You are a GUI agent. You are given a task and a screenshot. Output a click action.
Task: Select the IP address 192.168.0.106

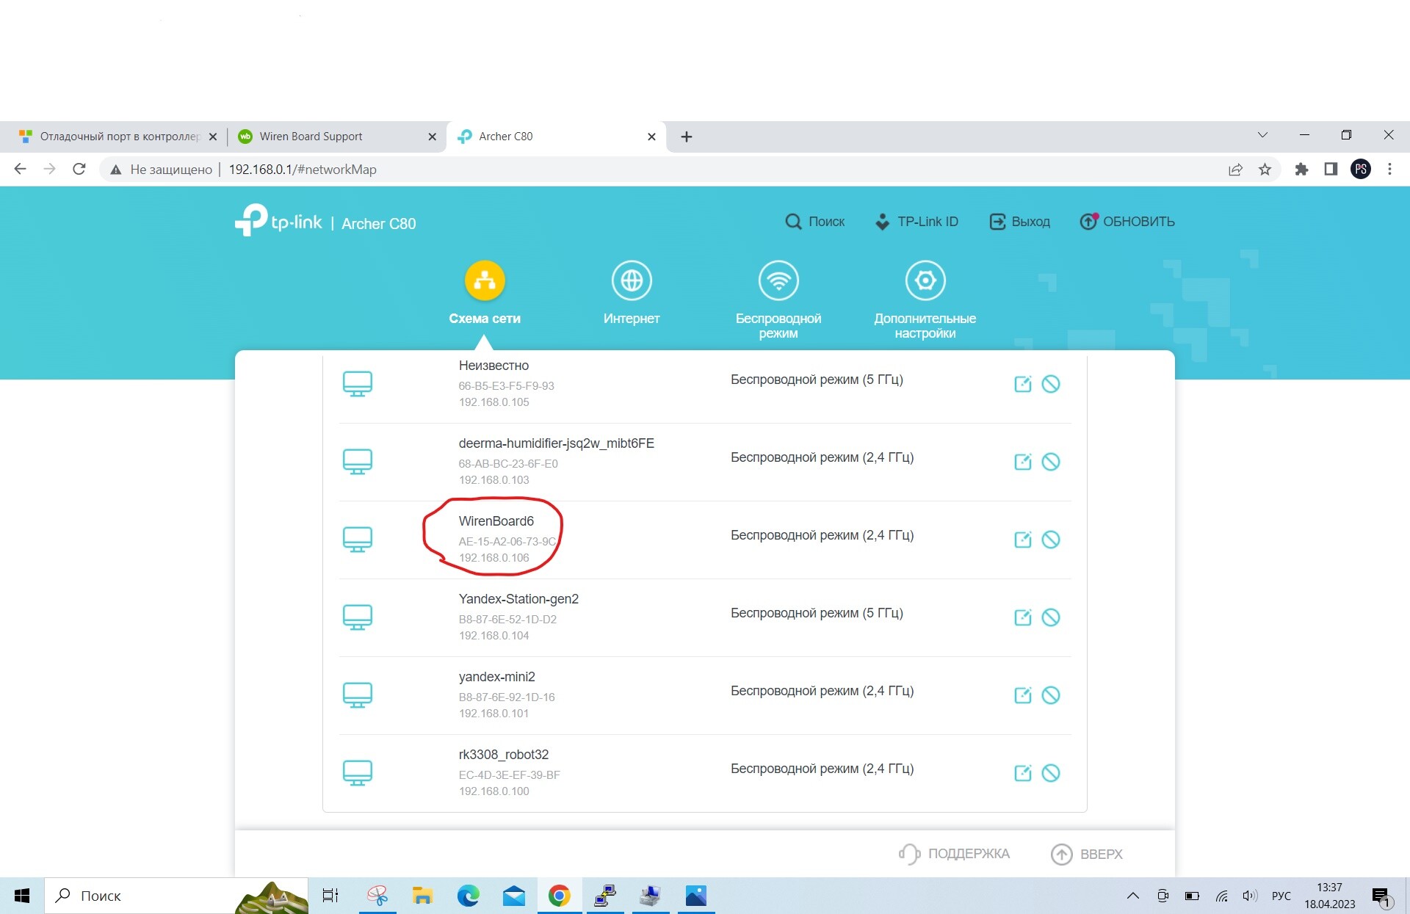(x=494, y=558)
